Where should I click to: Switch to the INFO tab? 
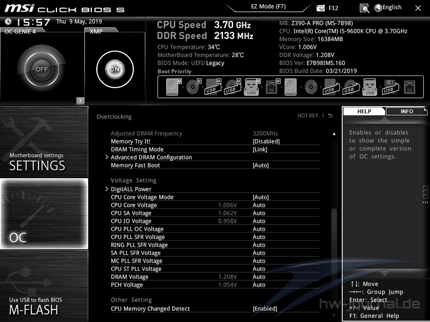406,111
